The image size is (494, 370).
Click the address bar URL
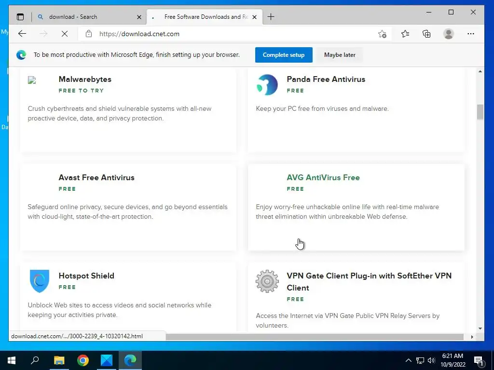pos(139,34)
